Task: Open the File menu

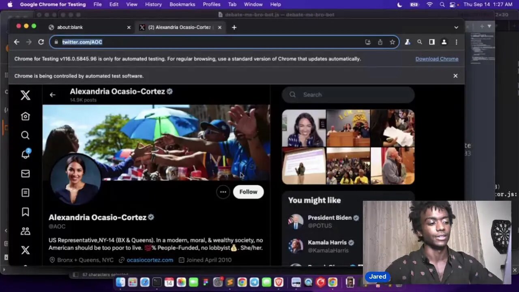Action: (97, 4)
